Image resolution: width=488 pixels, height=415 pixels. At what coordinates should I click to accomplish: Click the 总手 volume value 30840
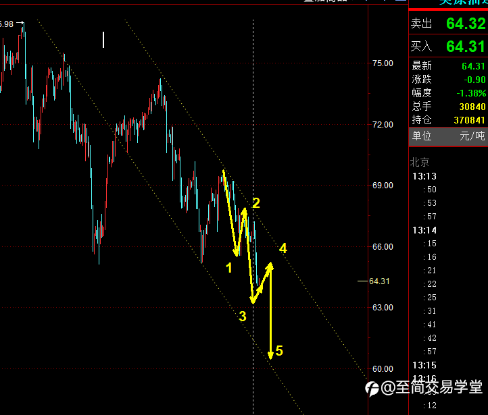(x=472, y=107)
